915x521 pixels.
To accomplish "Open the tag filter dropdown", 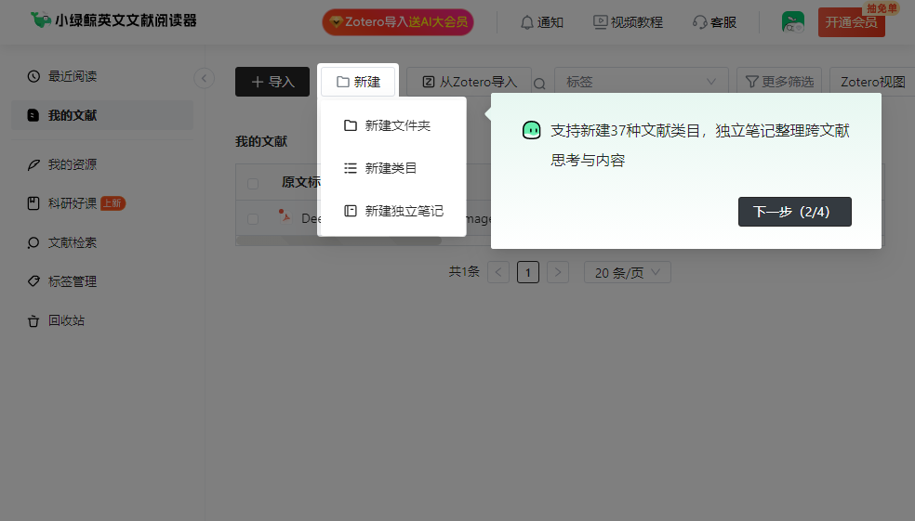I will pos(642,82).
